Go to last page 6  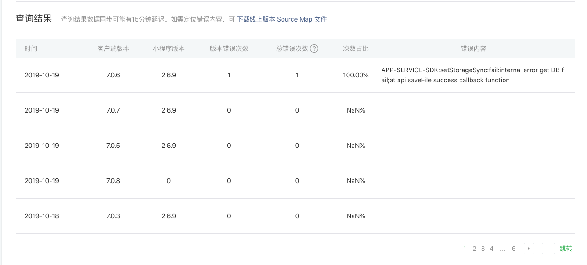coord(514,249)
